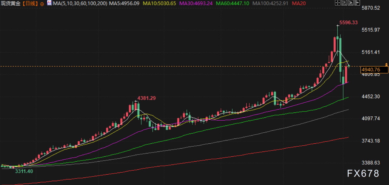Click the four-square grid layout icon
The width and height of the screenshot is (389, 185).
(x=338, y=3)
